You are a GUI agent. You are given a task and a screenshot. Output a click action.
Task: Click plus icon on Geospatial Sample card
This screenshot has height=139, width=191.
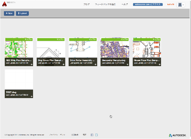[x=127, y=64]
